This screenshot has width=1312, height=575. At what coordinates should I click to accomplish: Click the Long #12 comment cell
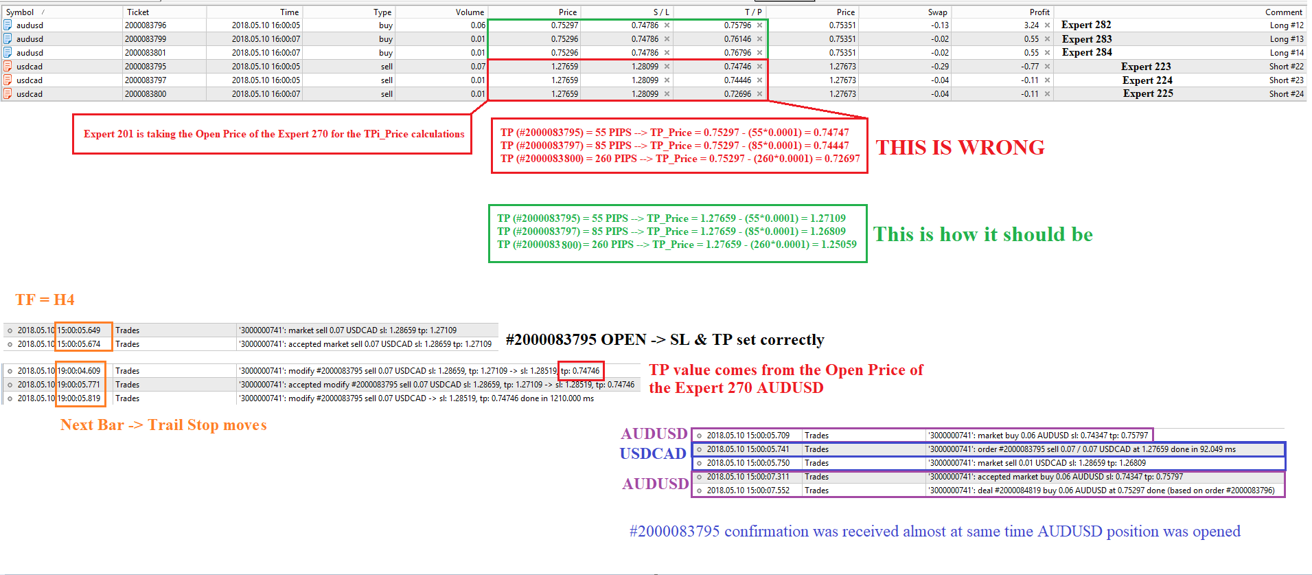point(1286,25)
